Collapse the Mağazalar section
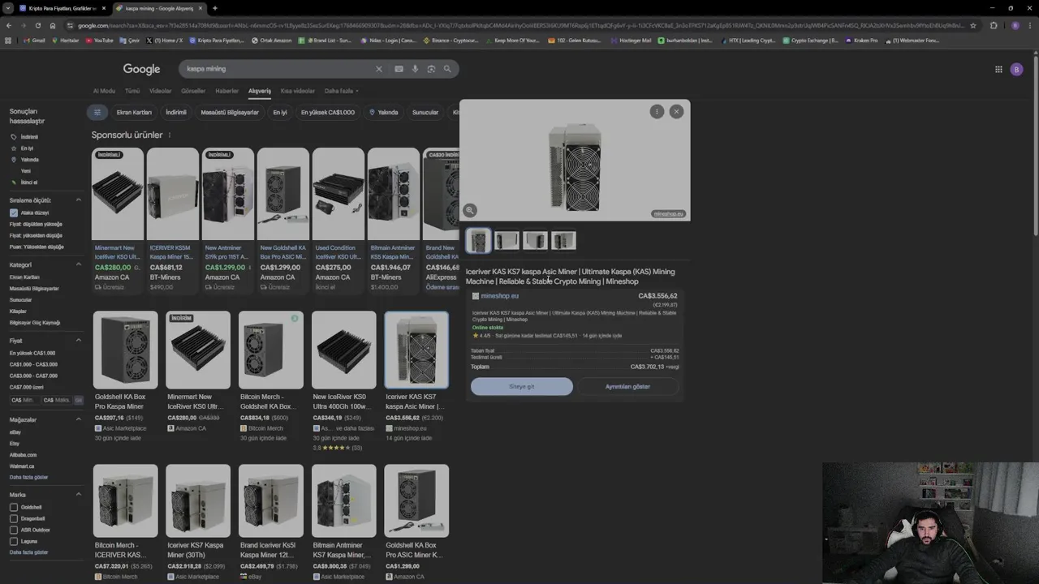 click(79, 419)
